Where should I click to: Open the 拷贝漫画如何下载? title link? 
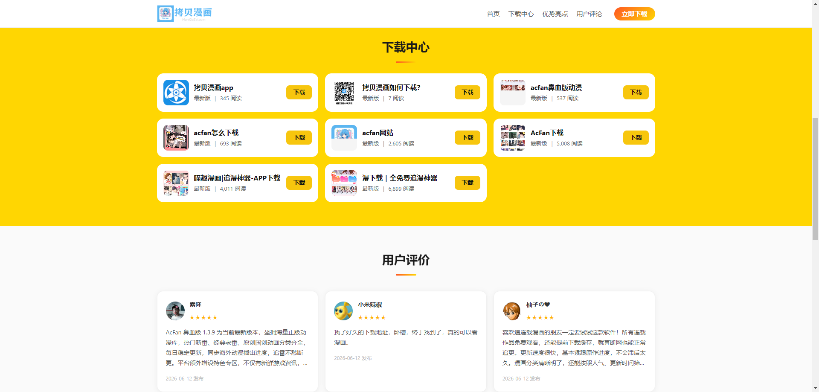click(391, 88)
